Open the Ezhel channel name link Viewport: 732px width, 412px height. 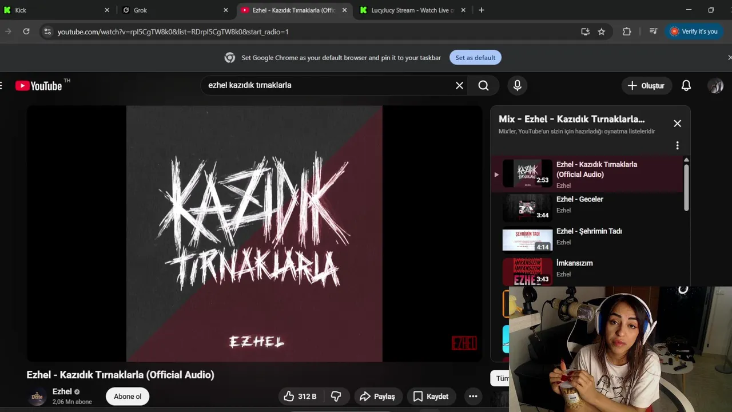tap(62, 391)
